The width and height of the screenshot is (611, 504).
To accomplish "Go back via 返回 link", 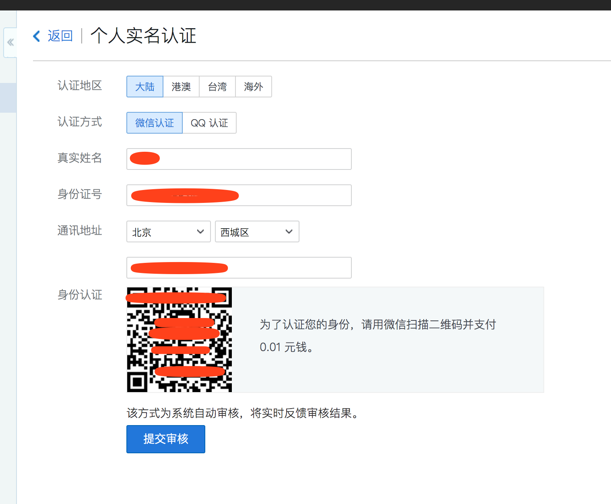I will coord(60,36).
